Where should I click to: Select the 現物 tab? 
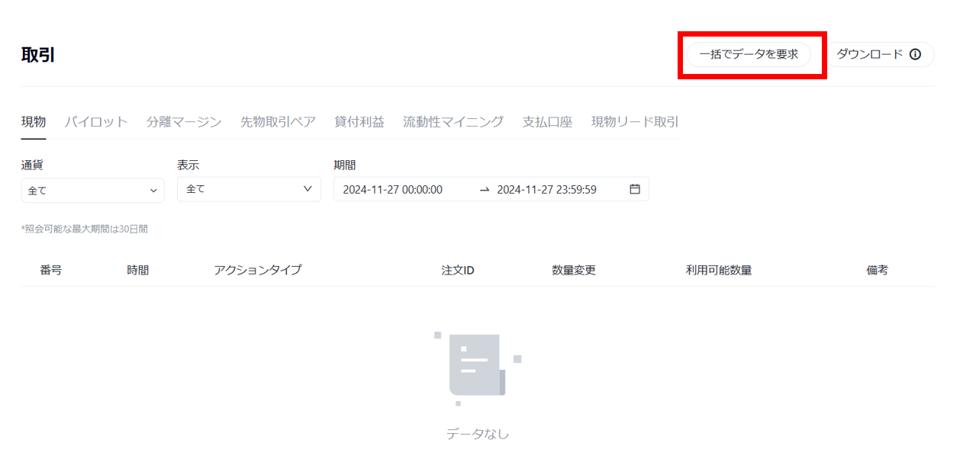34,122
